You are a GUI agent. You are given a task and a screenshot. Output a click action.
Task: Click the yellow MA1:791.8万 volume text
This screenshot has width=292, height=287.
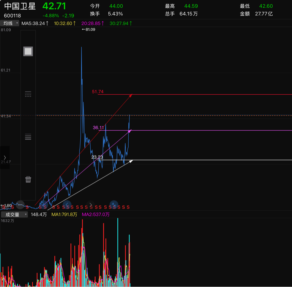click(x=64, y=215)
